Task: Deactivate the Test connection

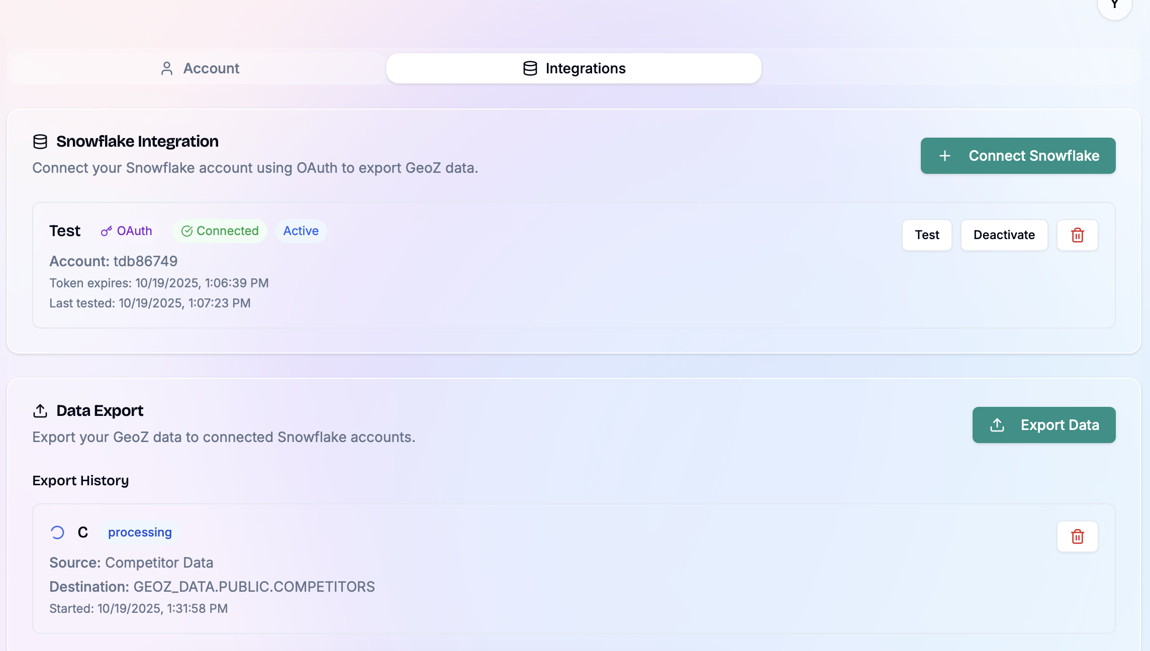Action: (x=1004, y=235)
